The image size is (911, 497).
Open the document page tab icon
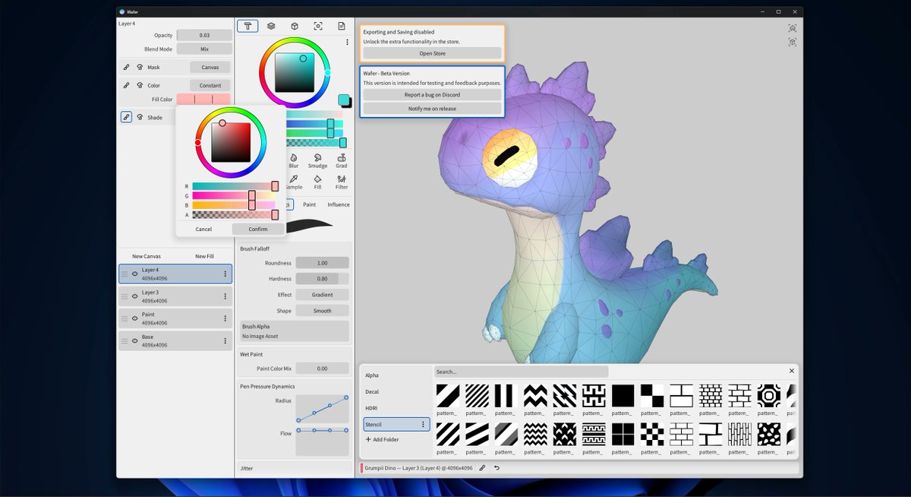[342, 26]
